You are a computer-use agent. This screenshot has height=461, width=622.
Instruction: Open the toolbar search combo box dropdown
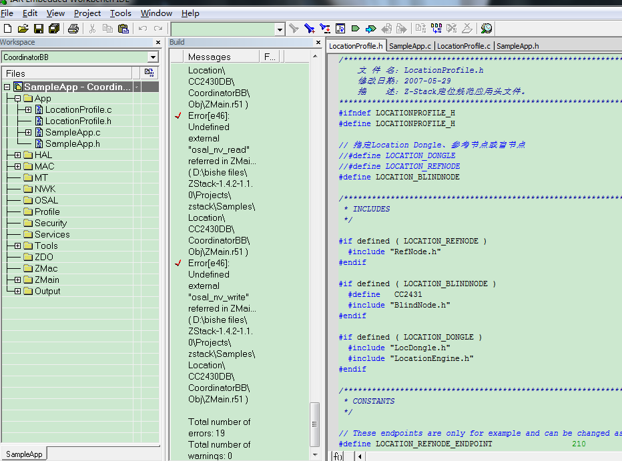pos(280,29)
